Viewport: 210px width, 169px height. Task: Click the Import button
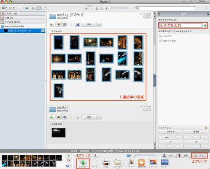tap(11, 8)
